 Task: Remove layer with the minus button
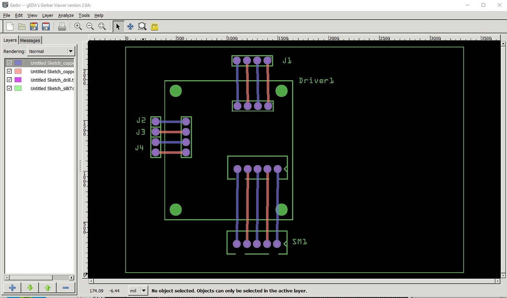[x=66, y=288]
